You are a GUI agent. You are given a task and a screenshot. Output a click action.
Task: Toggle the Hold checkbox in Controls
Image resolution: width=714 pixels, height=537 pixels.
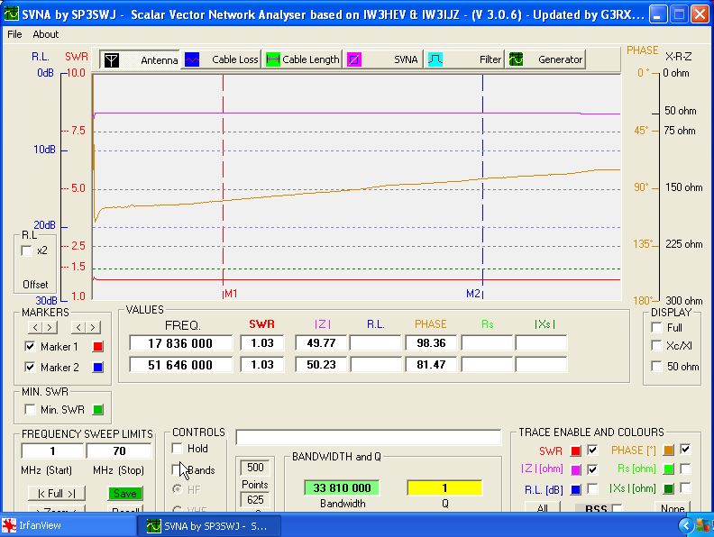point(178,449)
